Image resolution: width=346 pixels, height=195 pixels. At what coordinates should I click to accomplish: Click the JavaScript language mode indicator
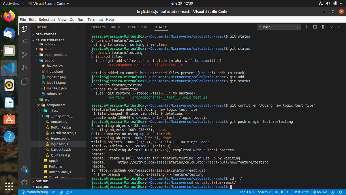point(301,192)
